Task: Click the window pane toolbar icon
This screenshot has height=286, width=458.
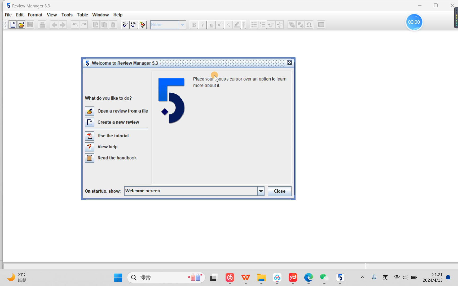Action: click(x=321, y=25)
